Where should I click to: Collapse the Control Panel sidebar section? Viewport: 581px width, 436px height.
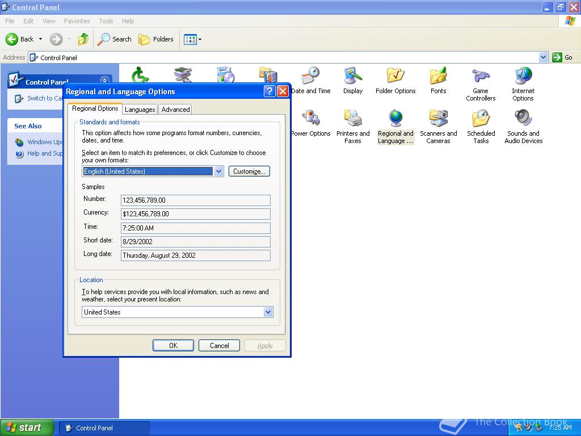104,80
